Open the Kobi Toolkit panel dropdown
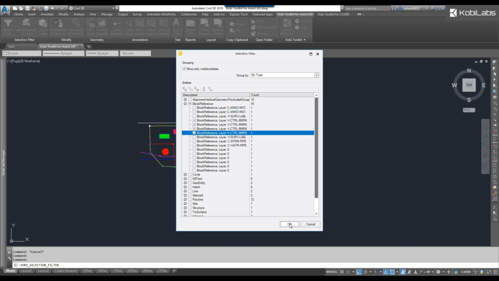499x281 pixels. point(295,40)
